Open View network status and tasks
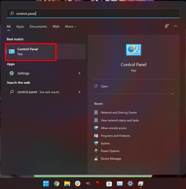Screen dimensions: 186x189 tap(117, 120)
